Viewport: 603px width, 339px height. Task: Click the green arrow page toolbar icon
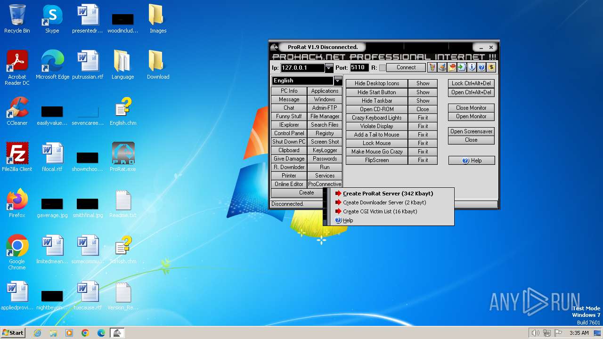click(462, 68)
